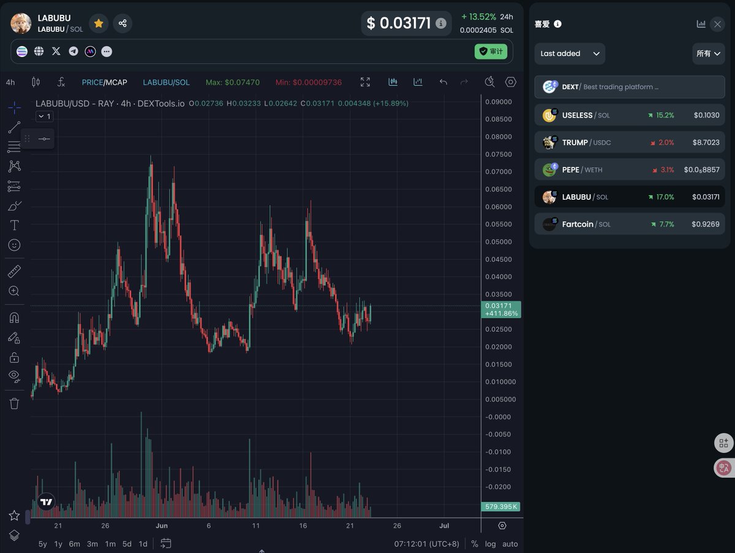Click the translate floating button

[x=724, y=468]
